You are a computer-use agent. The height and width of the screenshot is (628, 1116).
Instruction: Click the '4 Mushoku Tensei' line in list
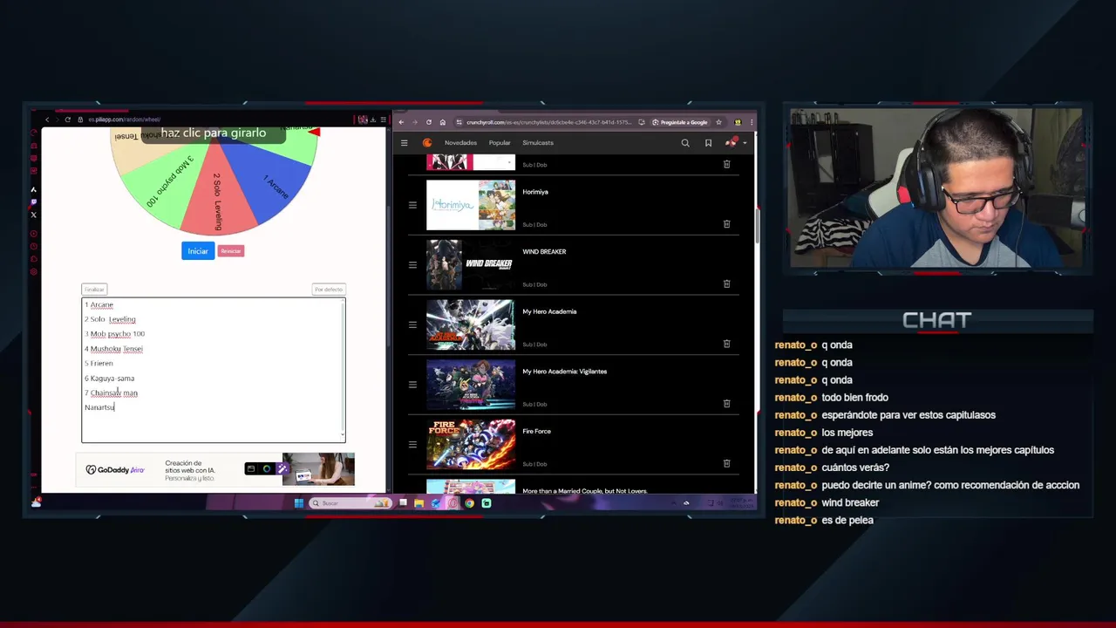pyautogui.click(x=113, y=349)
